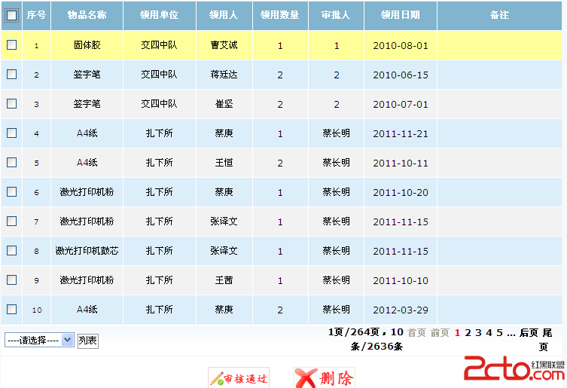
Task: Click the 王恒 cell
Action: point(224,163)
